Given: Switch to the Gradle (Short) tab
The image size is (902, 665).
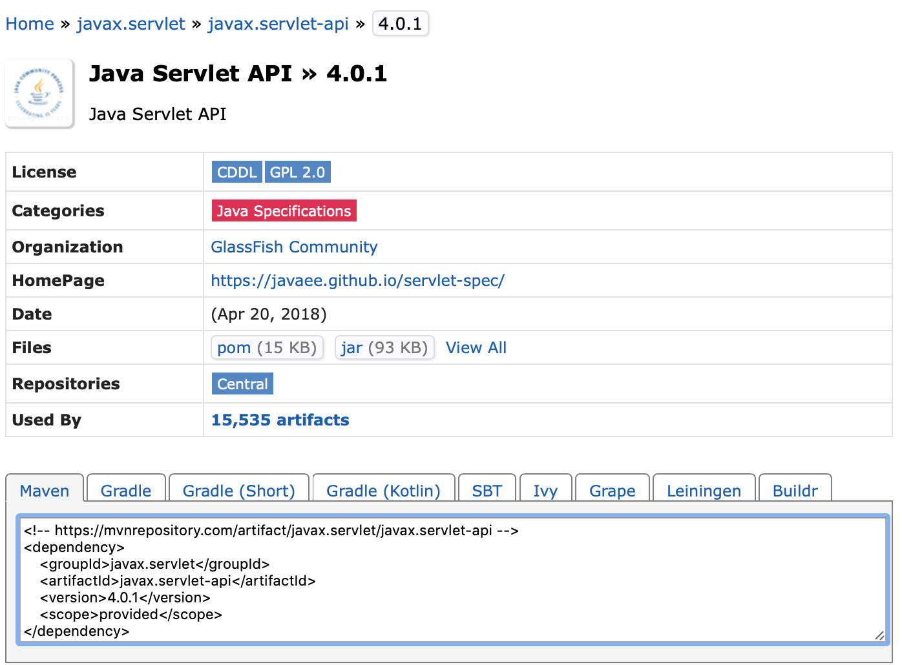Looking at the screenshot, I should click(239, 489).
